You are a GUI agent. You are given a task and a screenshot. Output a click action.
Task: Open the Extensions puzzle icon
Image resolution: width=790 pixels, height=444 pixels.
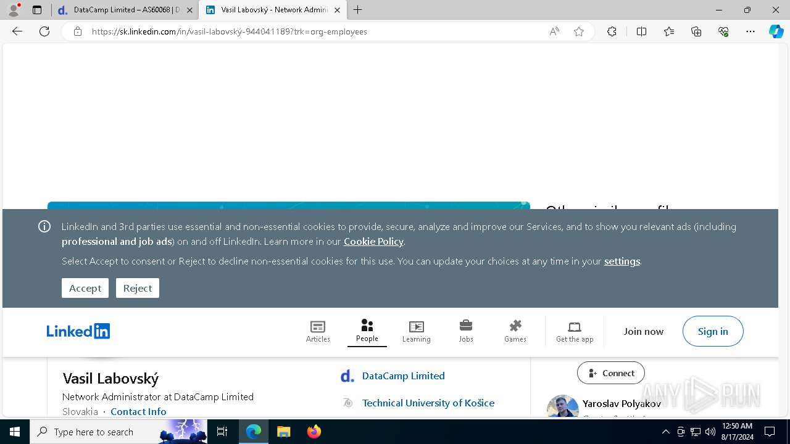pos(612,31)
